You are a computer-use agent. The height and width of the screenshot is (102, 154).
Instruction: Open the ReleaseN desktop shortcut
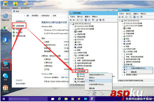coord(5,29)
